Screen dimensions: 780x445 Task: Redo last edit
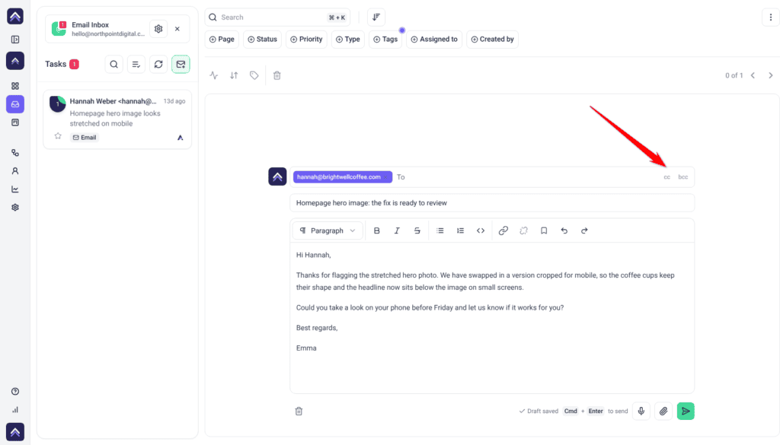(x=584, y=230)
